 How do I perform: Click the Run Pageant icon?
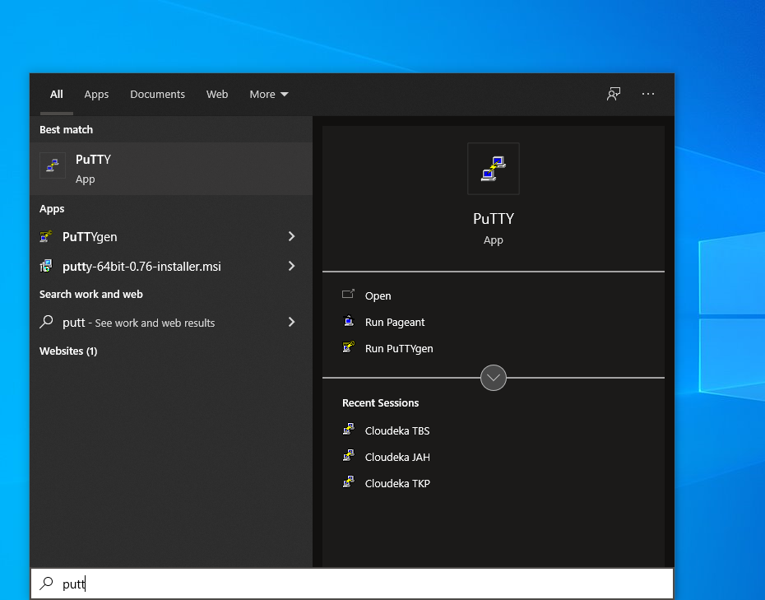349,322
